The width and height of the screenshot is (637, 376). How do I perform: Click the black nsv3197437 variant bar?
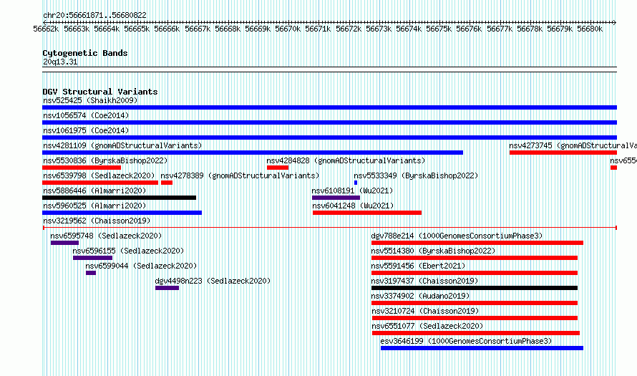[x=475, y=288]
